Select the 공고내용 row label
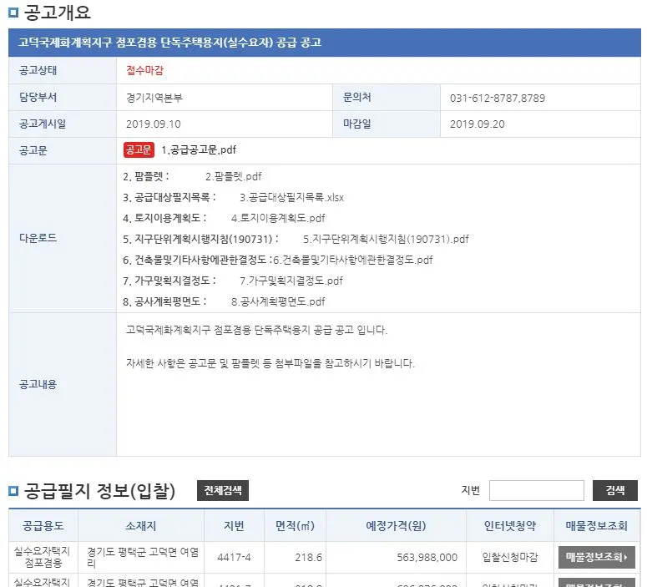This screenshot has height=587, width=647. 38,384
